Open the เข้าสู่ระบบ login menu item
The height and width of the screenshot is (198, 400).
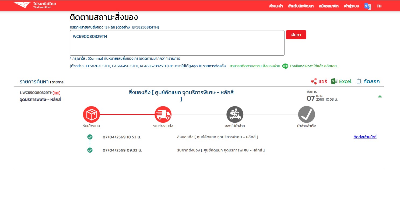click(x=351, y=6)
